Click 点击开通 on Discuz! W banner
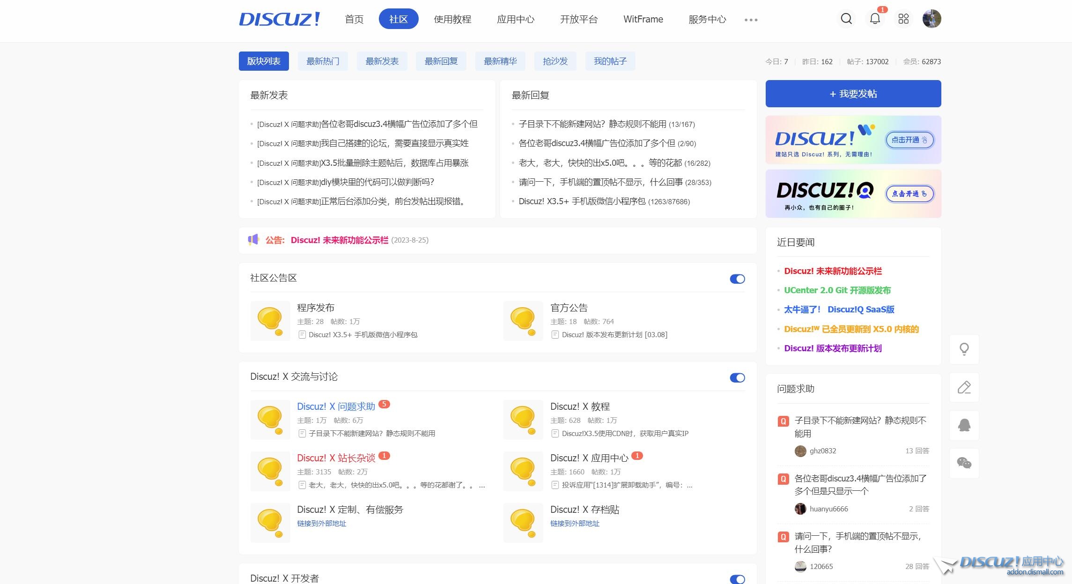 [x=909, y=140]
